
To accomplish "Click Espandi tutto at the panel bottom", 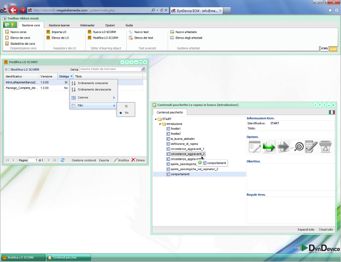I will [306, 229].
